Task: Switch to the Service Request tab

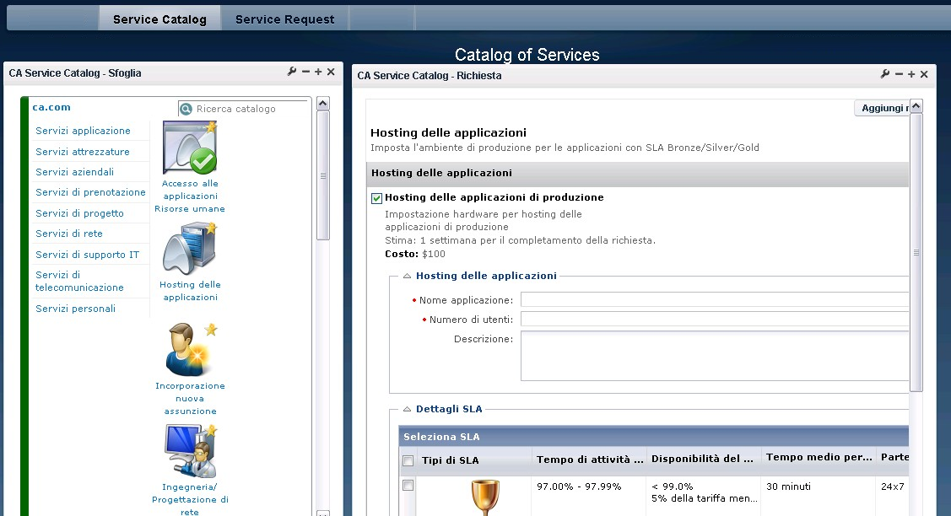Action: [284, 19]
